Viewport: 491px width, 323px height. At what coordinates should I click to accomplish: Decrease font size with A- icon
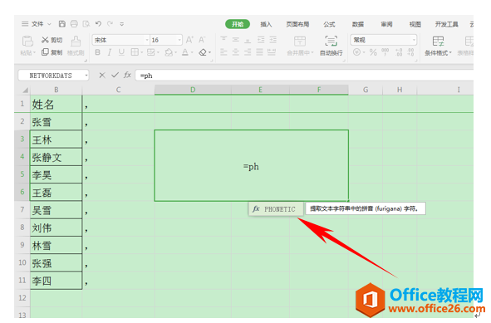point(202,40)
